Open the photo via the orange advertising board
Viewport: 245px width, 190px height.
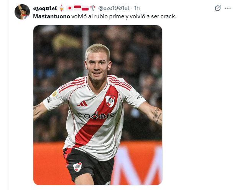tap(138, 163)
